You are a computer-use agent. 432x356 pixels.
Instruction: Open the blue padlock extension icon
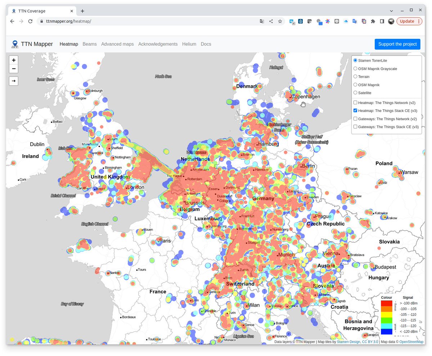coord(301,22)
